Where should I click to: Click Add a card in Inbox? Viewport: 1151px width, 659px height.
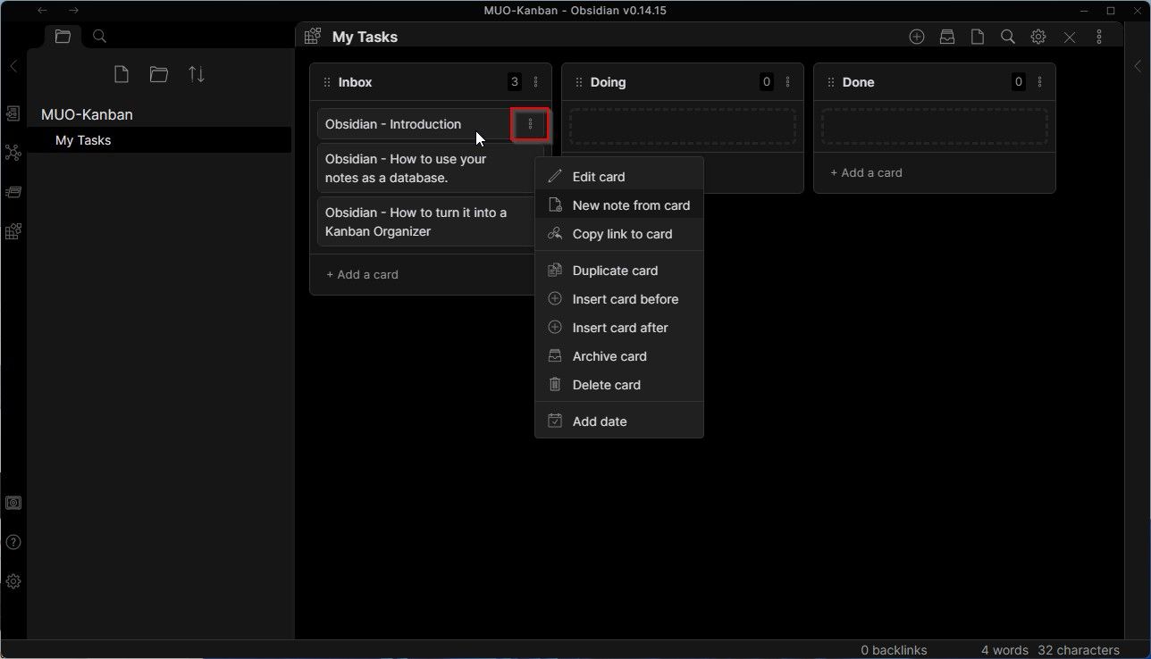point(362,274)
